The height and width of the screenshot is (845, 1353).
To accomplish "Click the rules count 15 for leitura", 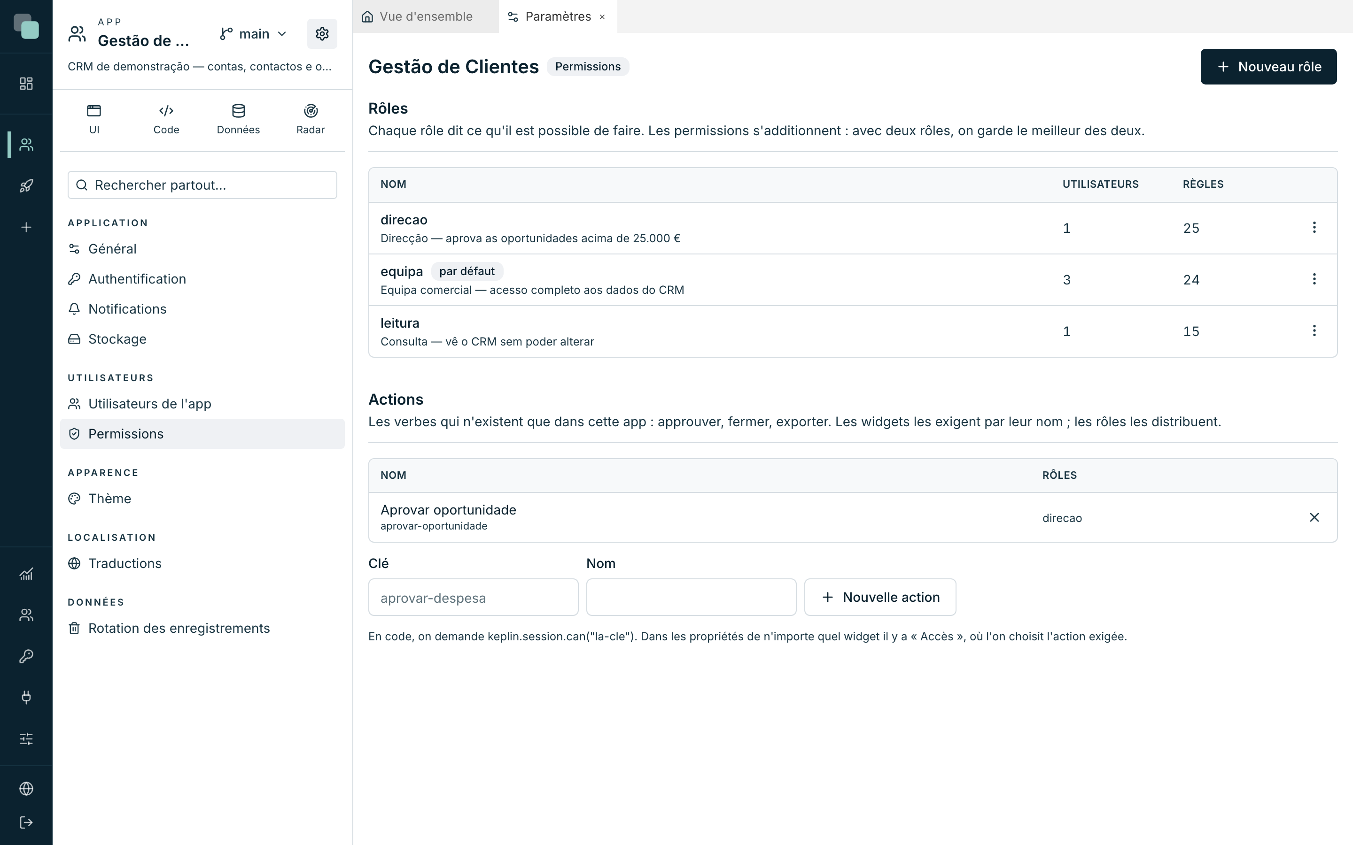I will point(1191,331).
